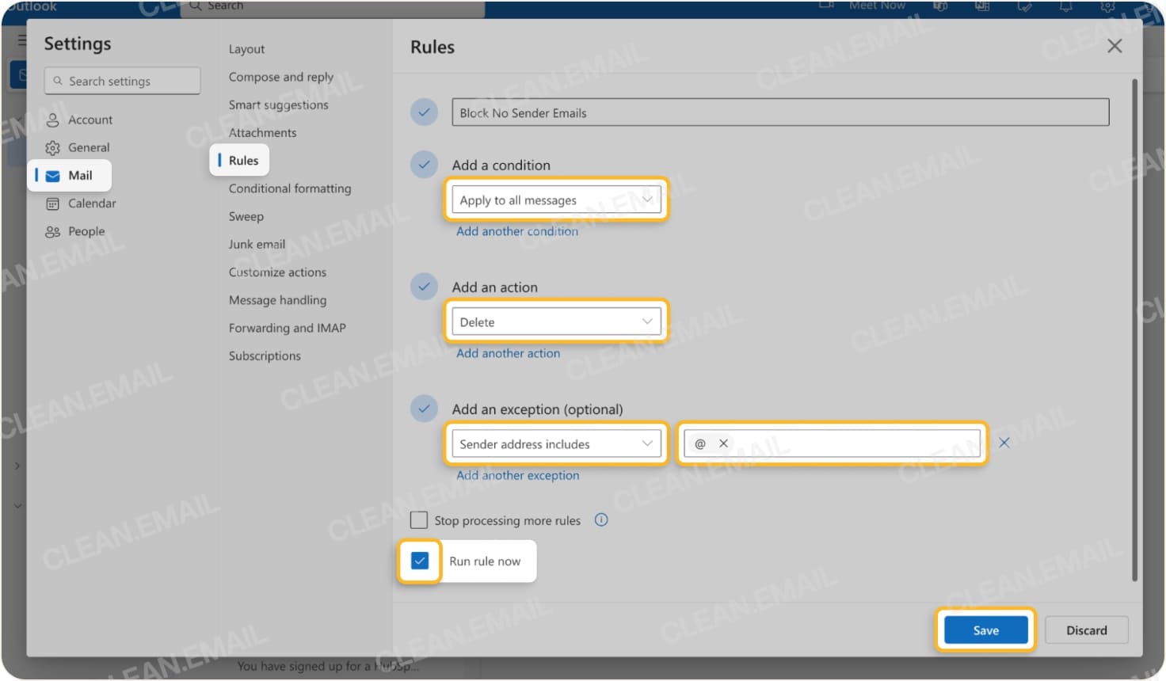Open the Forwarding and IMAP settings category

286,328
